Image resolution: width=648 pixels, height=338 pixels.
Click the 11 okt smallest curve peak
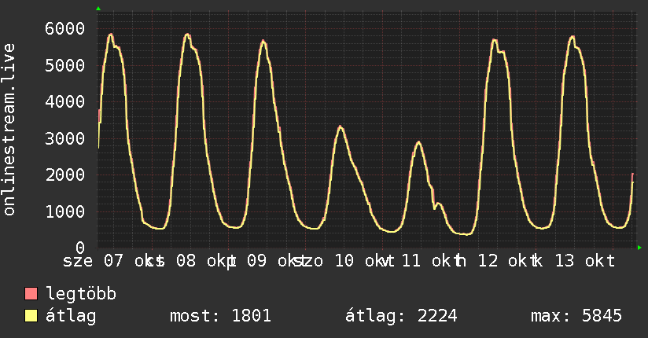(x=418, y=143)
